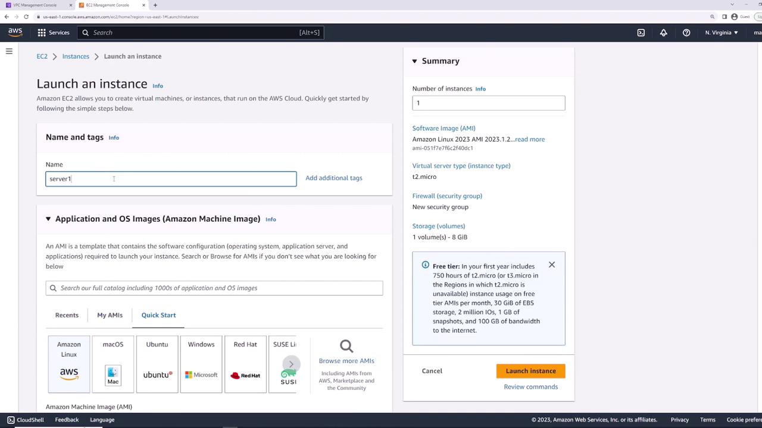Open the Services grid menu
Image resolution: width=762 pixels, height=428 pixels.
[x=42, y=33]
